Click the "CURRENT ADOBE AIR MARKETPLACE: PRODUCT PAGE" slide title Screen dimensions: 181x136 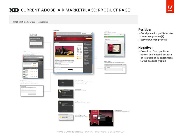coord(75,10)
